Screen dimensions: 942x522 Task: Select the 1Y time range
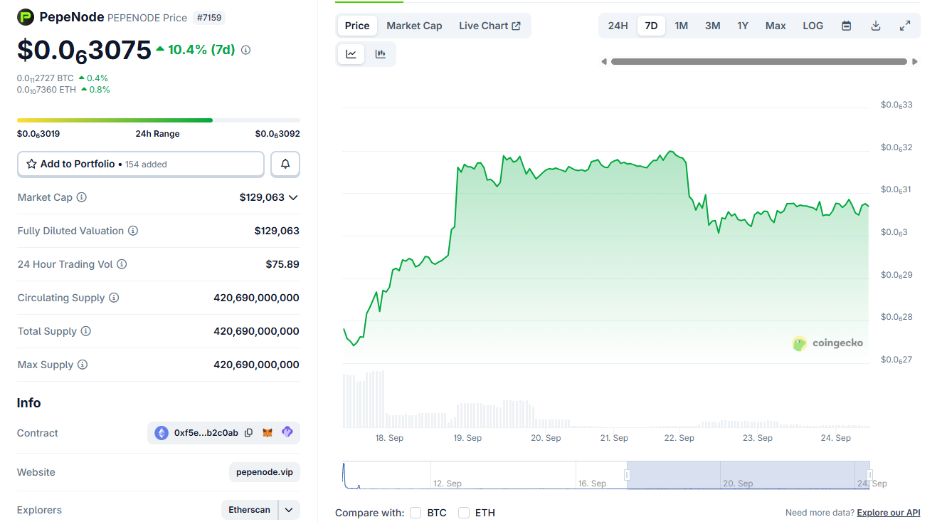(x=743, y=26)
